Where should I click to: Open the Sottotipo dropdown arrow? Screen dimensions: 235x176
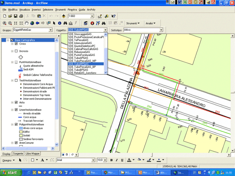161,30
